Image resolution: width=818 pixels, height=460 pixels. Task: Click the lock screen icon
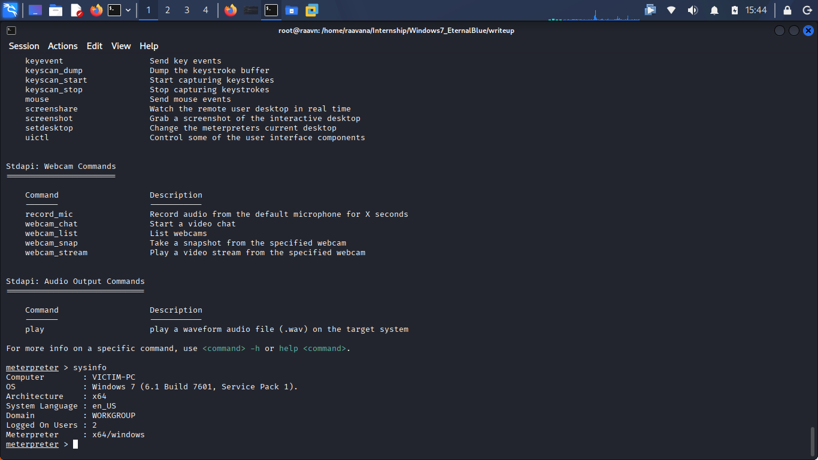787,10
